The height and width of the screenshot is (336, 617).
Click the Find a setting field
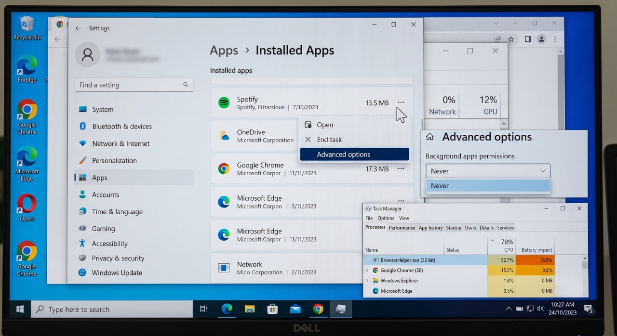[x=134, y=85]
